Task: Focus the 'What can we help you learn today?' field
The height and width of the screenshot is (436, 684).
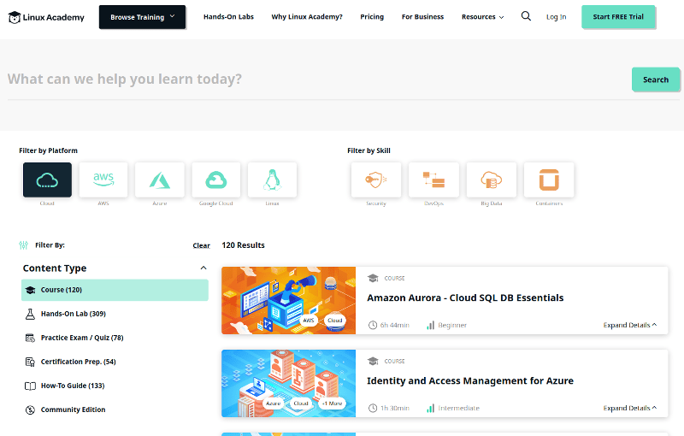Action: tap(316, 80)
